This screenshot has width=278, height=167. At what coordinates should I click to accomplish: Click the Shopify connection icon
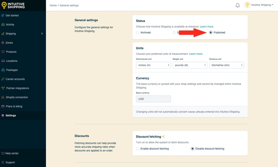point(3,97)
